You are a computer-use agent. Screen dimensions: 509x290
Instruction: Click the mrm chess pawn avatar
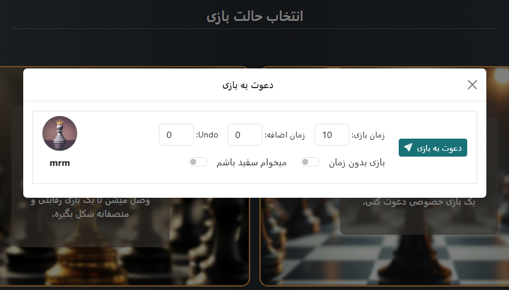point(60,133)
